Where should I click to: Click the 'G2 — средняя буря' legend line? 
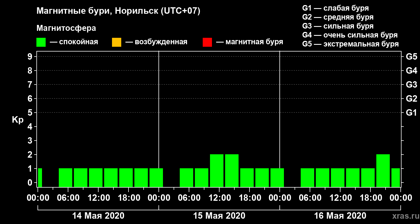pyautogui.click(x=338, y=17)
